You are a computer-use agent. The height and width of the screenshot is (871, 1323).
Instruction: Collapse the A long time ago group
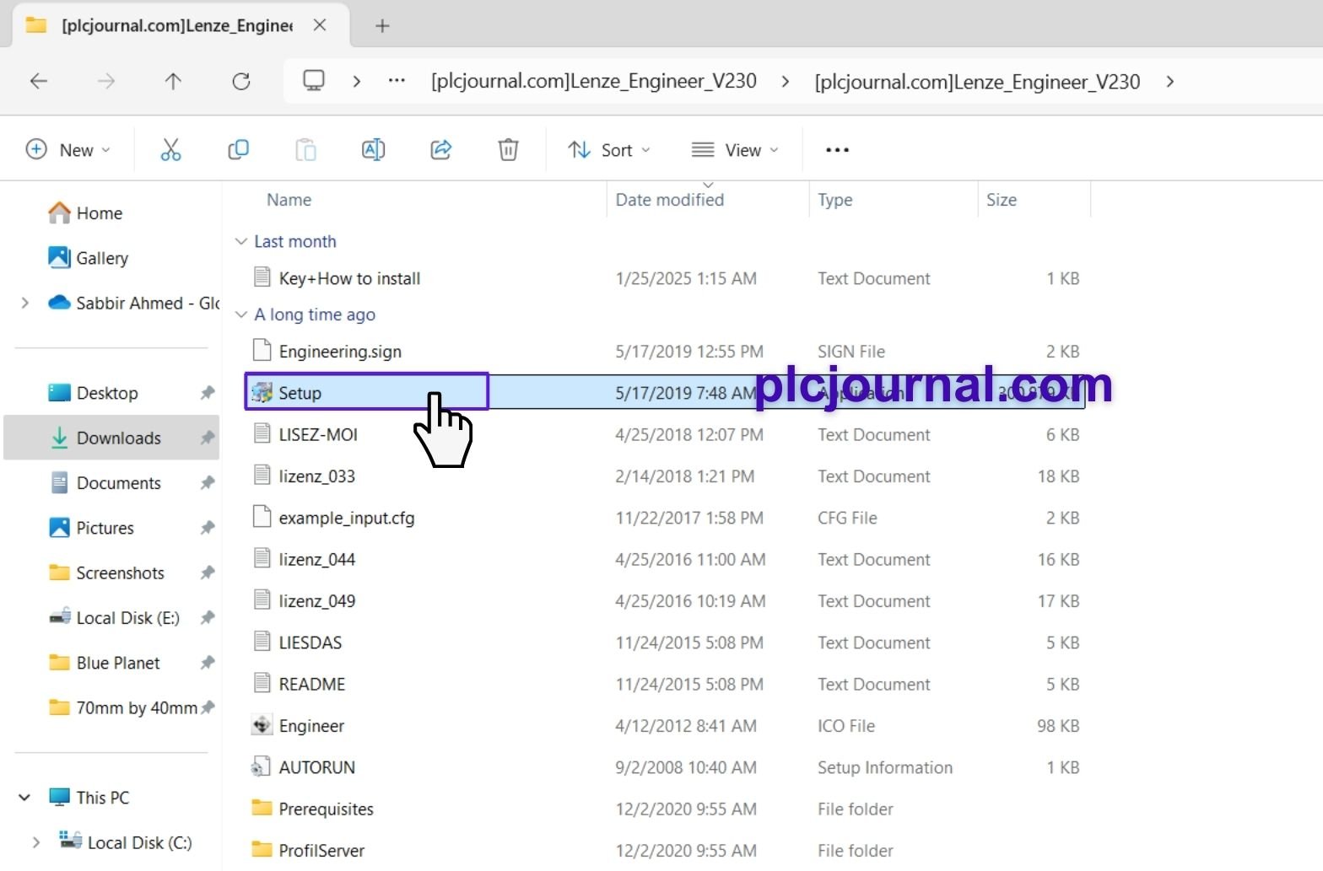coord(241,315)
